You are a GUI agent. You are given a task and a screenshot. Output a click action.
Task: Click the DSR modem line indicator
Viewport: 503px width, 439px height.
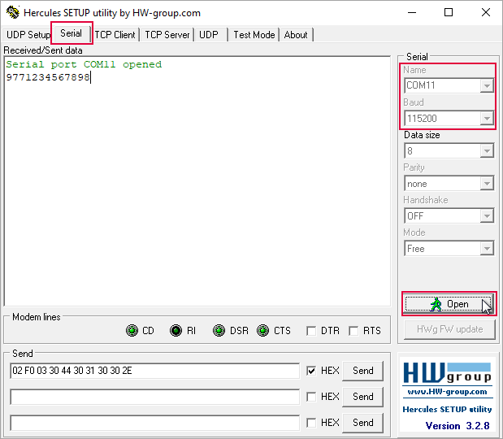[x=219, y=331]
